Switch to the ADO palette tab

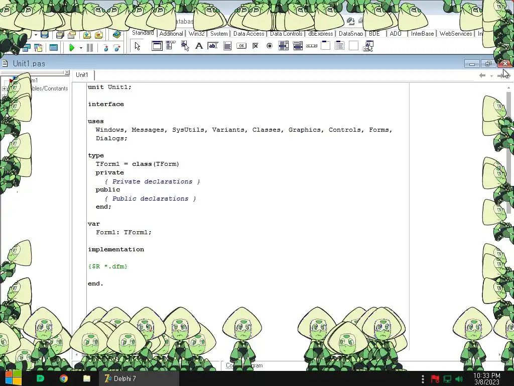pos(396,34)
